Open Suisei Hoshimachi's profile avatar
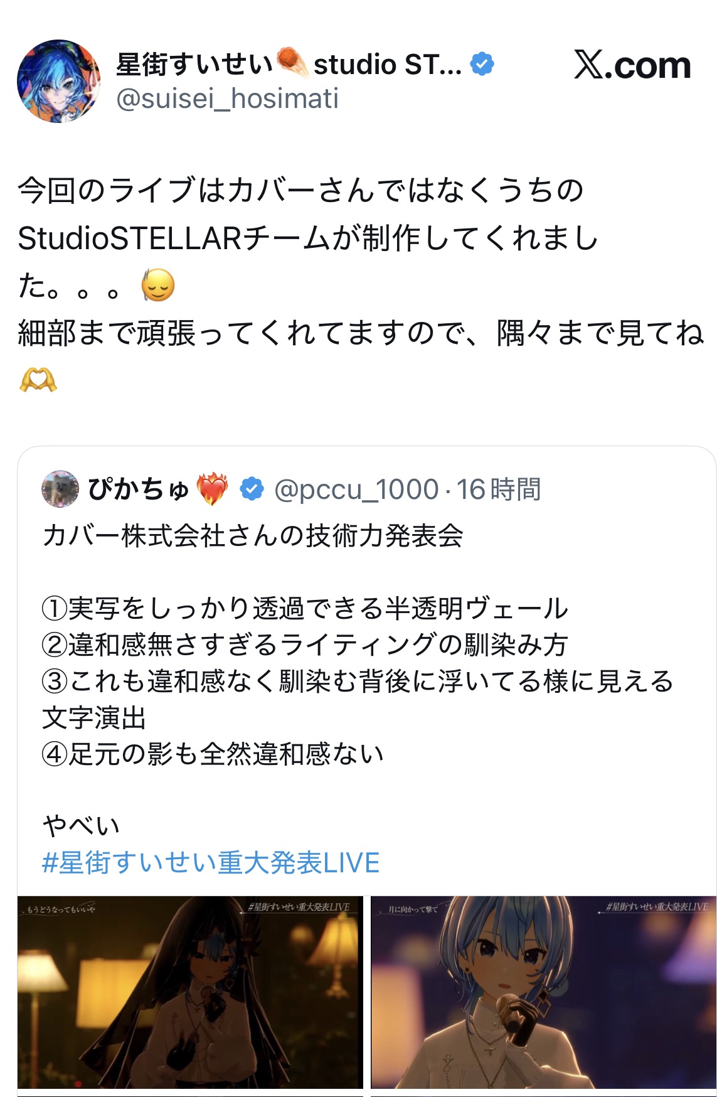The height and width of the screenshot is (1097, 717). click(58, 81)
